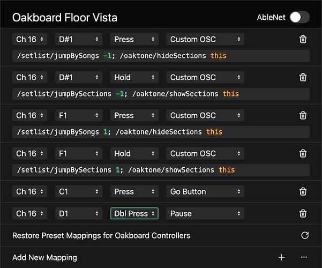The height and width of the screenshot is (268, 322).
Task: Delete the D#1 Press jumpBySongs mapping
Action: pyautogui.click(x=303, y=39)
